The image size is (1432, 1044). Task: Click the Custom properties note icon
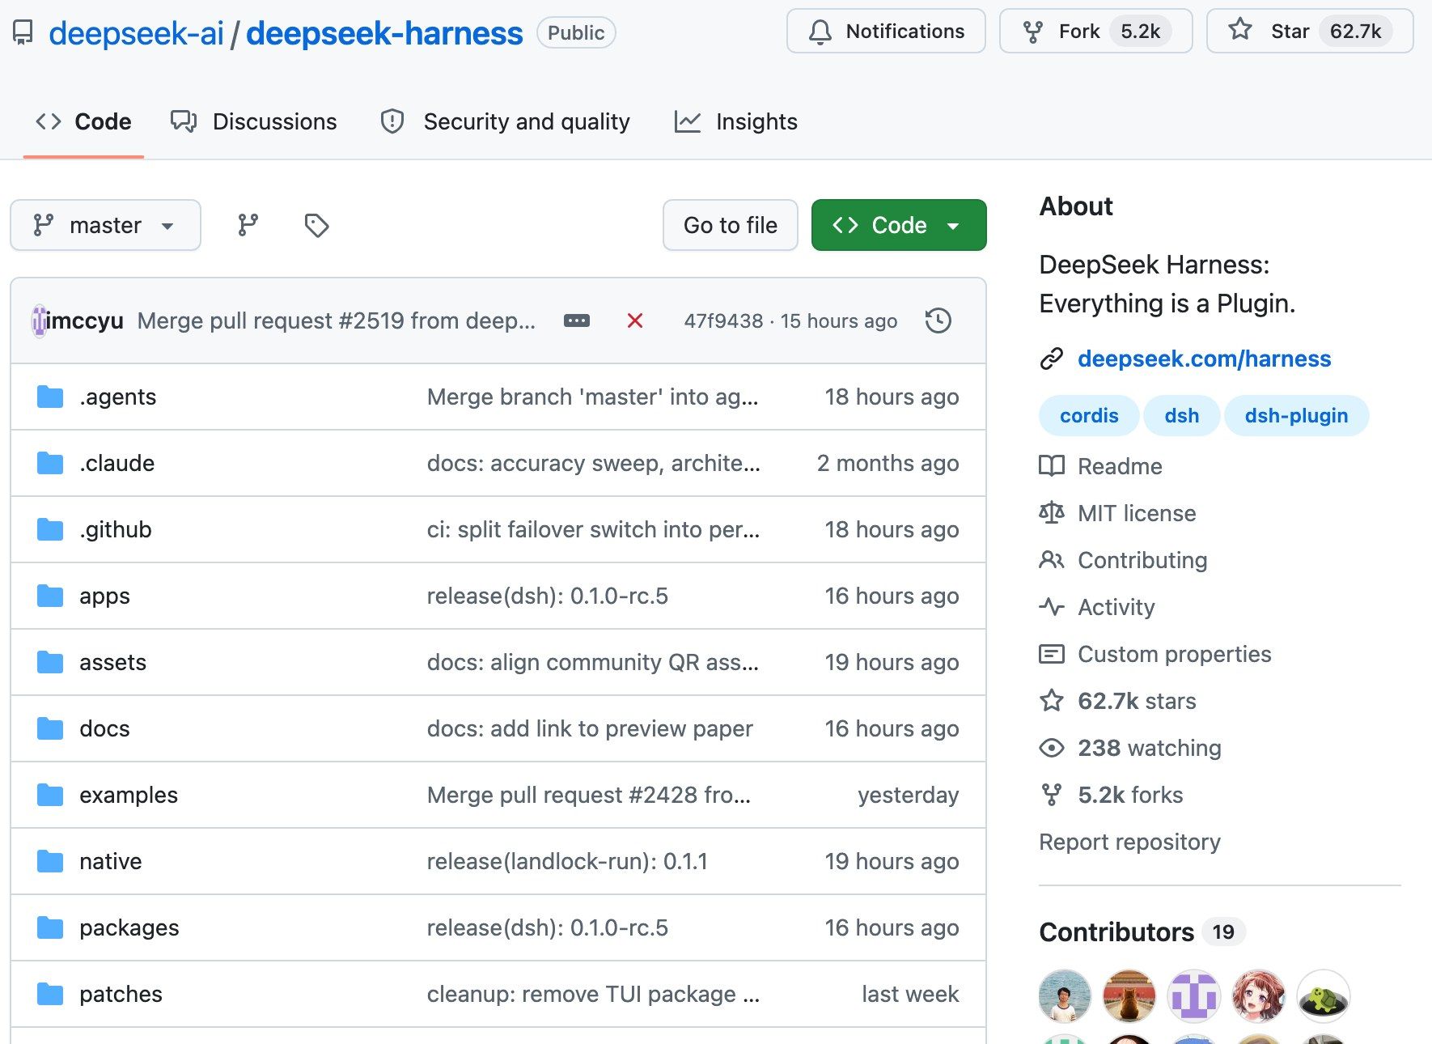click(x=1052, y=653)
